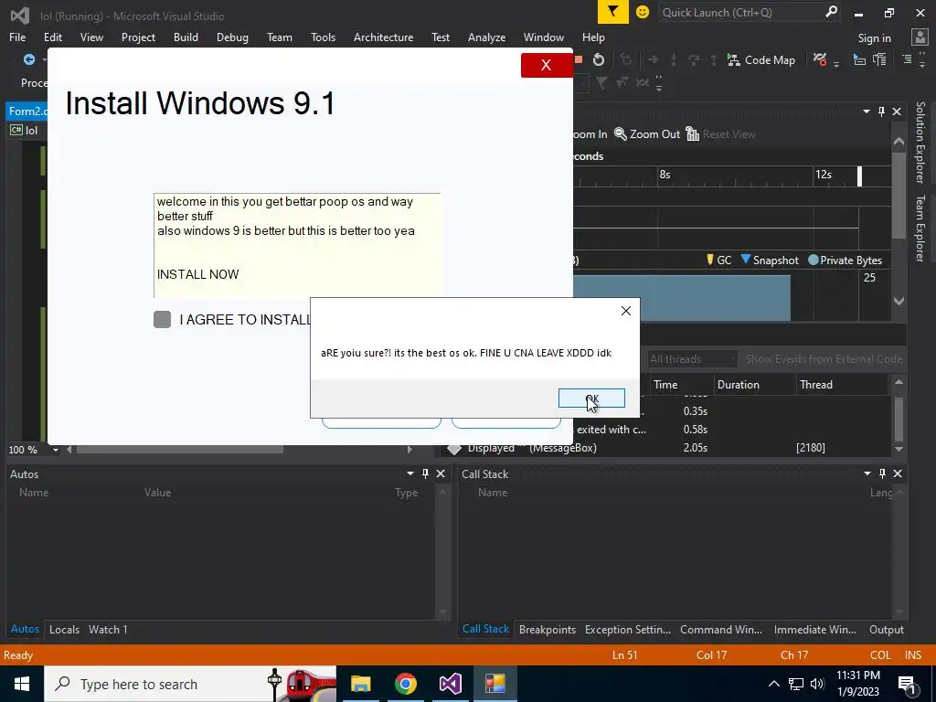Open the Project menu

[138, 37]
